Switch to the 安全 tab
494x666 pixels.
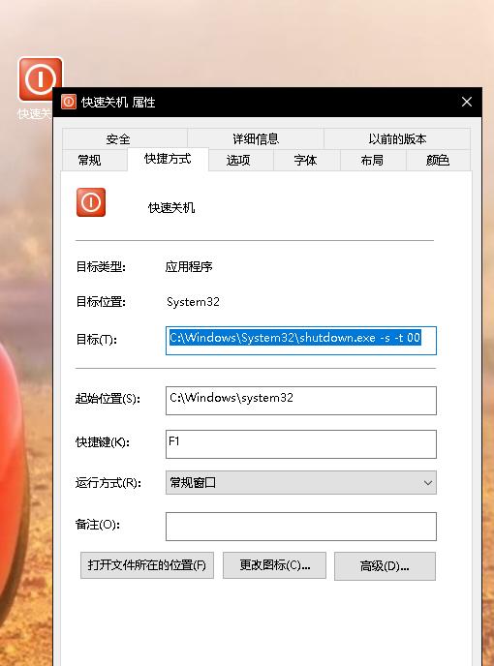point(118,138)
